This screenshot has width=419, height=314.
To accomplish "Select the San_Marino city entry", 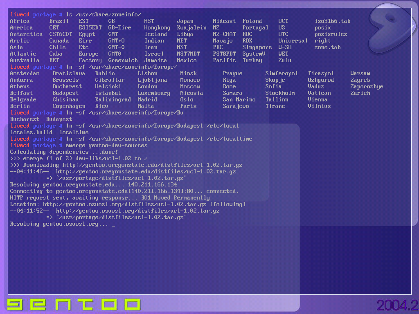I will (x=239, y=100).
